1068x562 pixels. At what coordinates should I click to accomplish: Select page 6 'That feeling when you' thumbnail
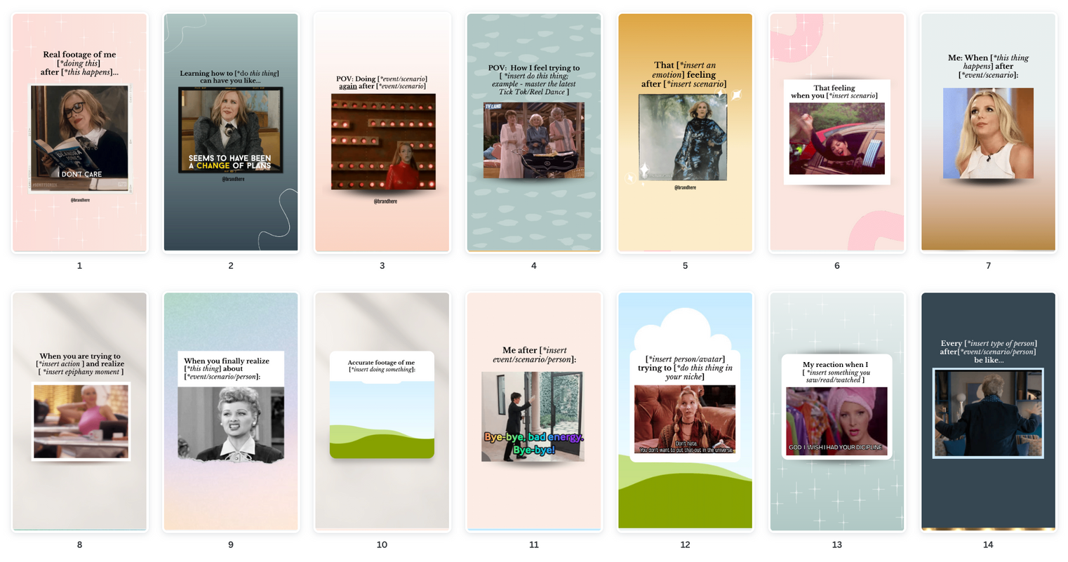837,133
